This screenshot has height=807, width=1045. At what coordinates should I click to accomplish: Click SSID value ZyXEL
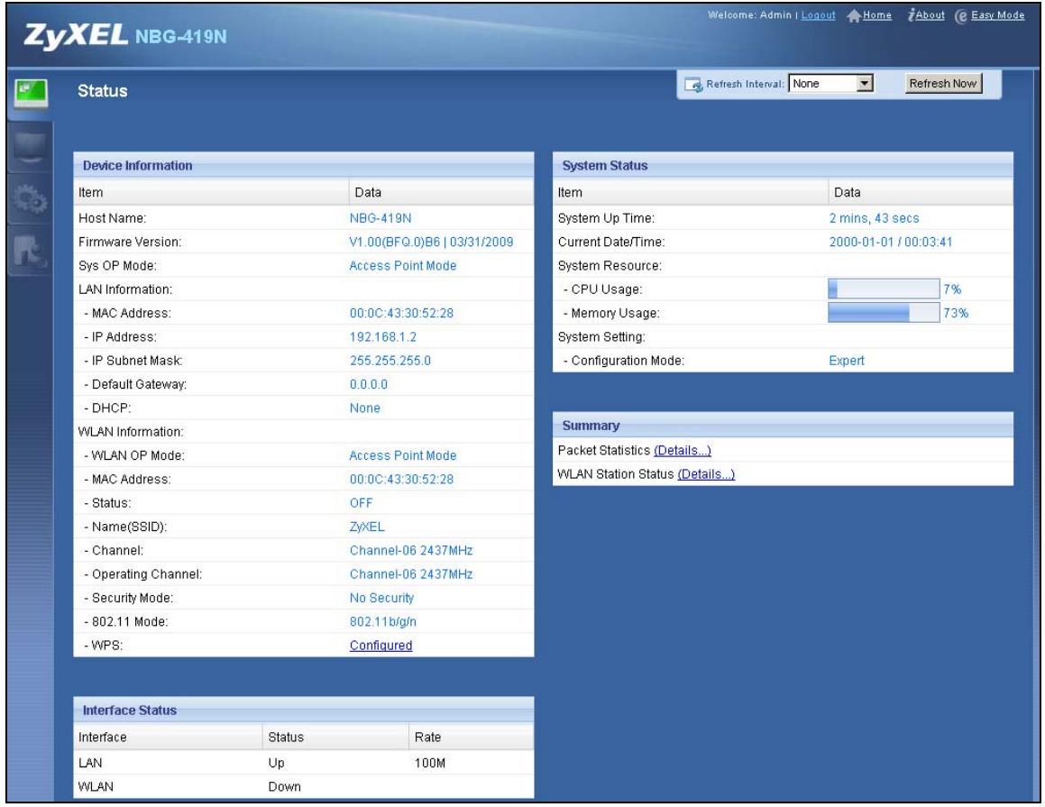click(x=367, y=527)
